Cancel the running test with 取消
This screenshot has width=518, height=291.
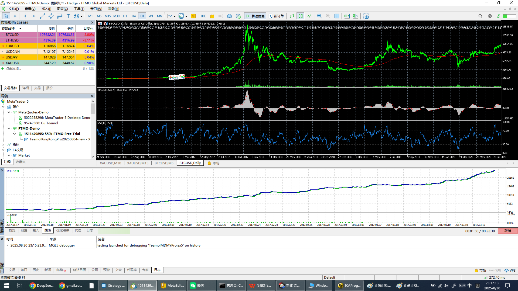[x=508, y=231]
